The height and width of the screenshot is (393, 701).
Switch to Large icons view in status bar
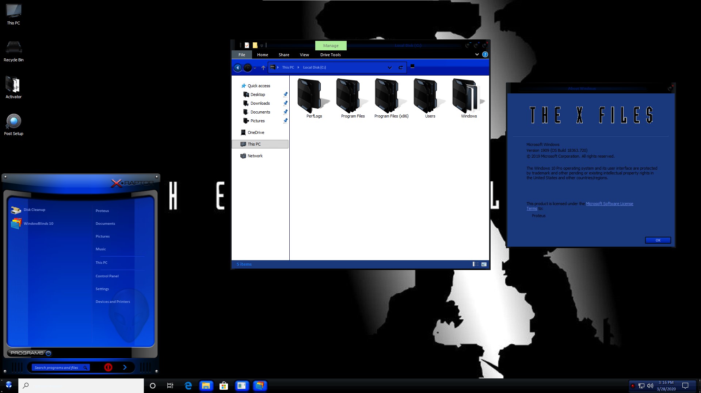(484, 264)
